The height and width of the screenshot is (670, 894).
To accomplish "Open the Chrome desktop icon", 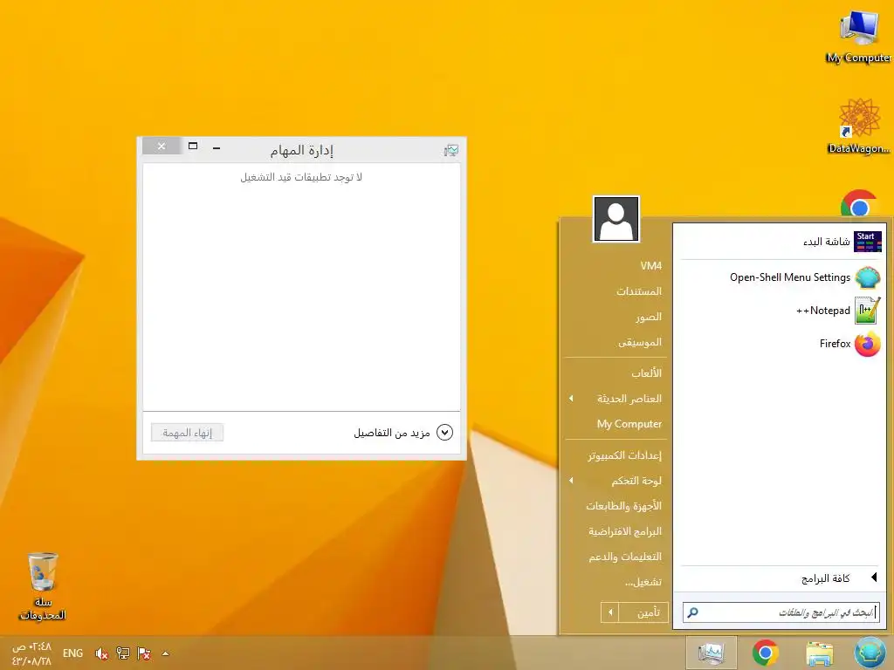I will 859,204.
